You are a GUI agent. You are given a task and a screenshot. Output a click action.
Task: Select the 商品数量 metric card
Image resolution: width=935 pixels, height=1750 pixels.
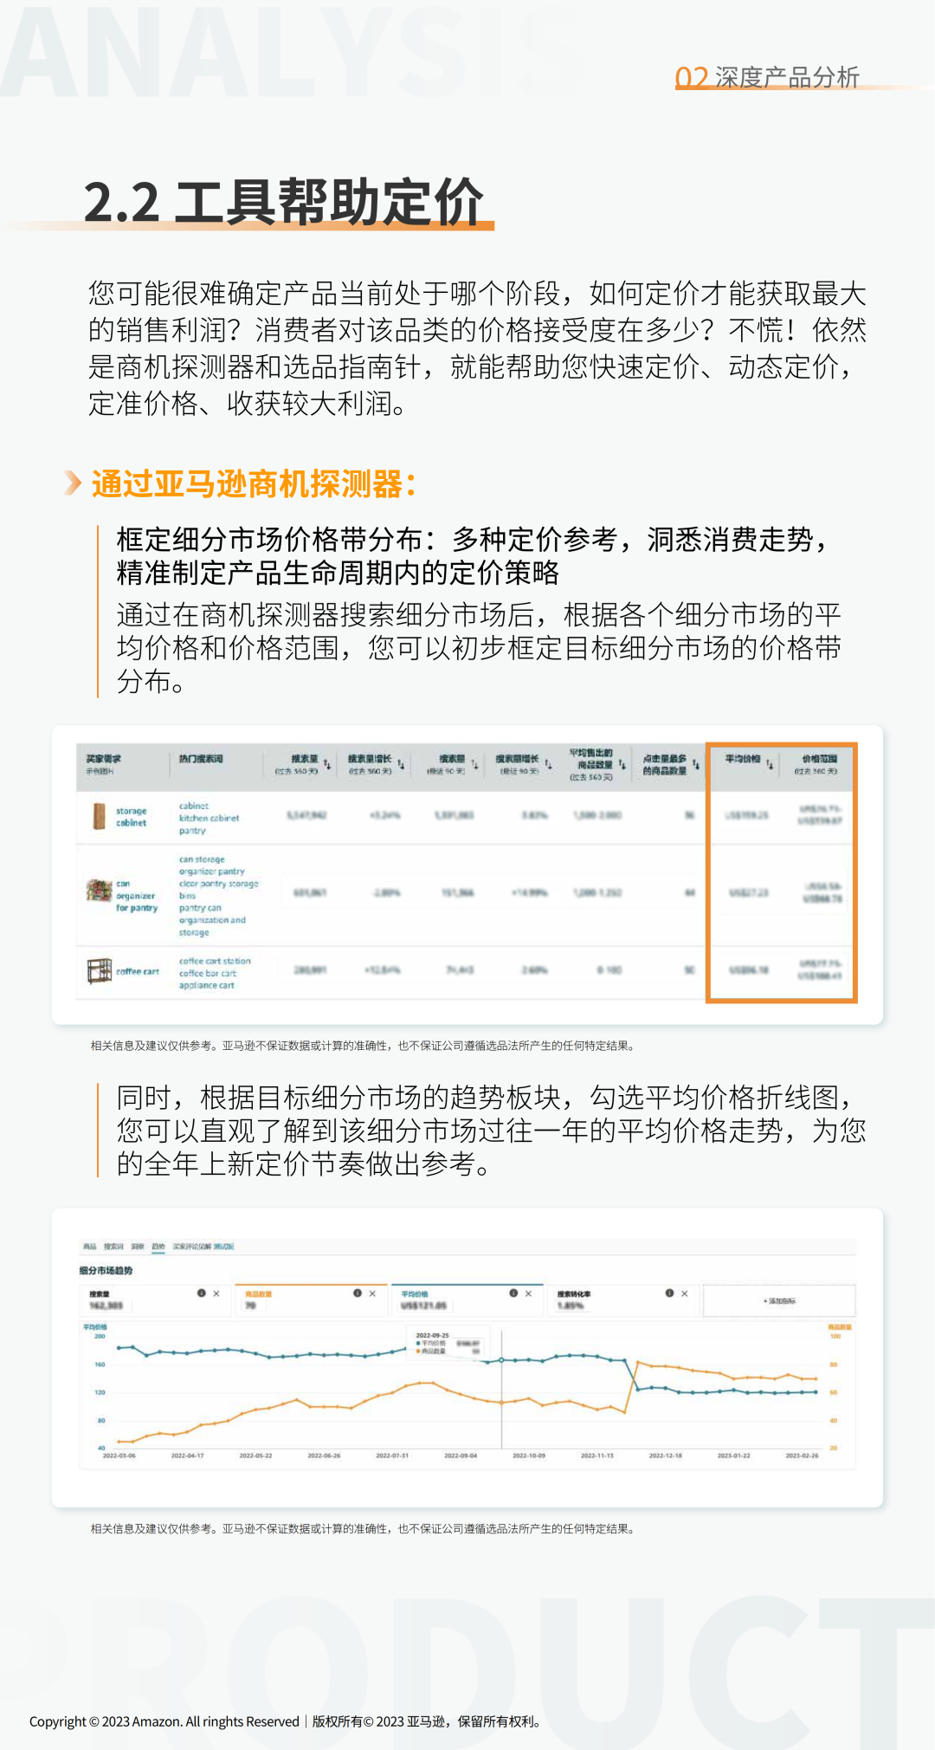tap(310, 1300)
